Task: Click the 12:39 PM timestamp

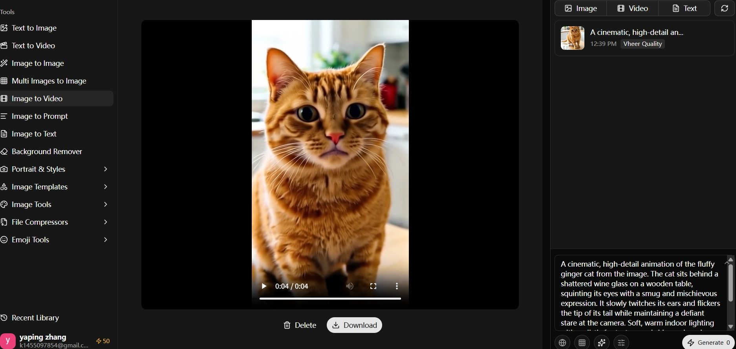Action: tap(603, 44)
